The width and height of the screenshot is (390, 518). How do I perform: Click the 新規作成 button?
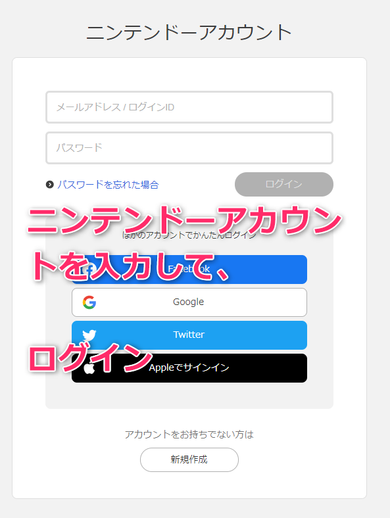click(189, 459)
